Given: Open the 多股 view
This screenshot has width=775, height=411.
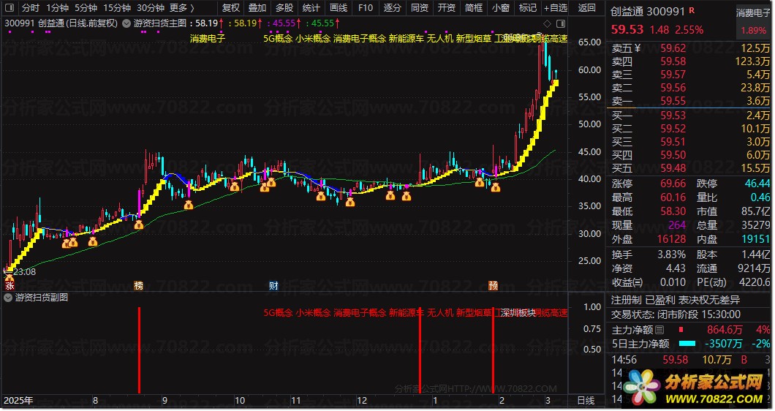Looking at the screenshot, I should coord(284,8).
